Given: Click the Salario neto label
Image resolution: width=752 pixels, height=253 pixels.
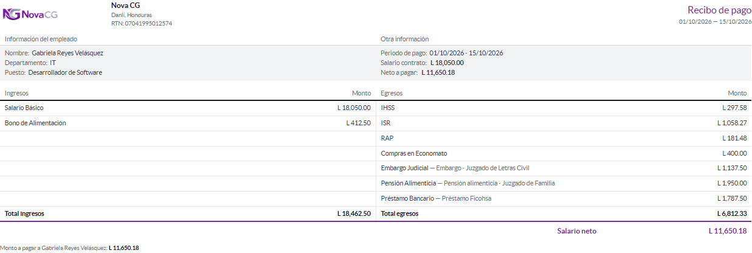Looking at the screenshot, I should 577,231.
